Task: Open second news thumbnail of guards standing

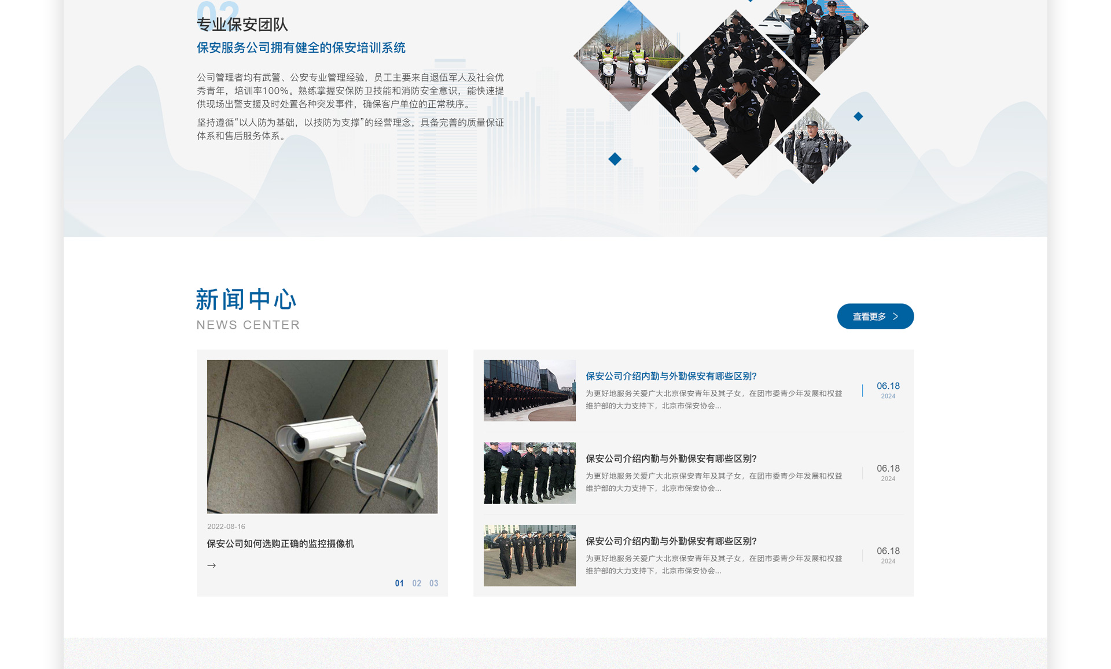Action: (529, 473)
